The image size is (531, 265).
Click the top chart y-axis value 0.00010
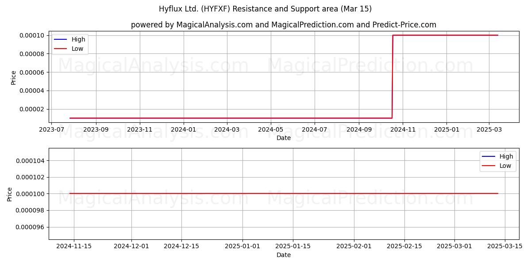[32, 35]
